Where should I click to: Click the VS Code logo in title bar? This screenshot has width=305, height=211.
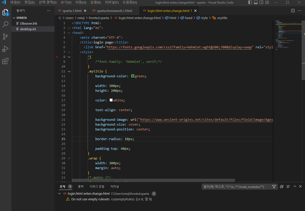point(4,3)
